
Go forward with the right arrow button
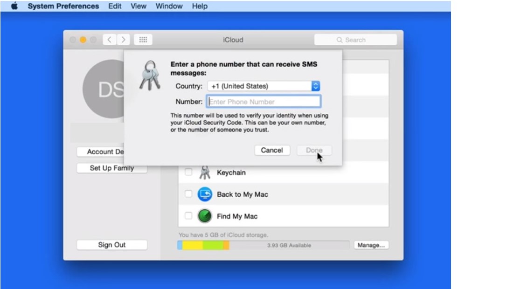(x=123, y=40)
